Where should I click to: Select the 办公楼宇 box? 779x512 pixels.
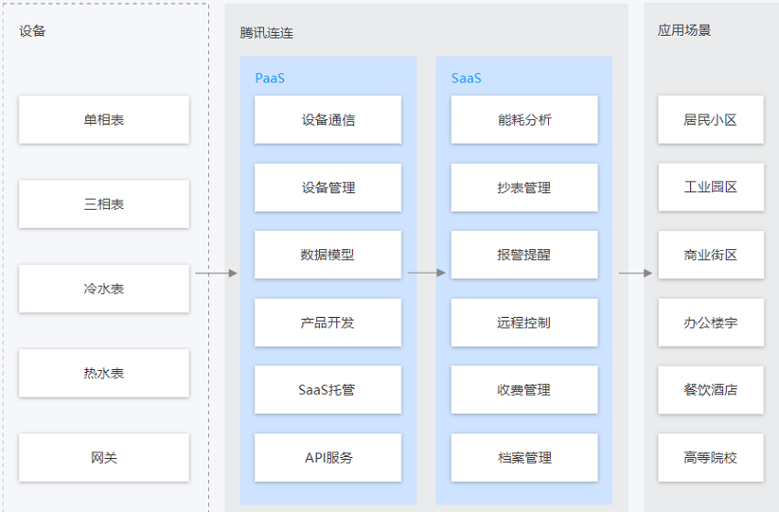(711, 322)
